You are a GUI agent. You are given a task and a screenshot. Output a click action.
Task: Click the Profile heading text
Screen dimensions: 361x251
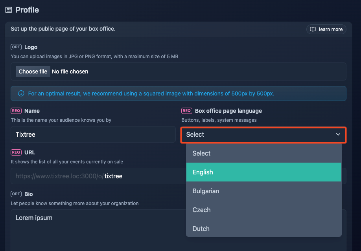click(27, 10)
